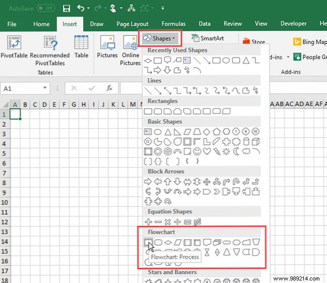Click the Online Pictures button
Screen dimensions: 327x283
click(130, 50)
